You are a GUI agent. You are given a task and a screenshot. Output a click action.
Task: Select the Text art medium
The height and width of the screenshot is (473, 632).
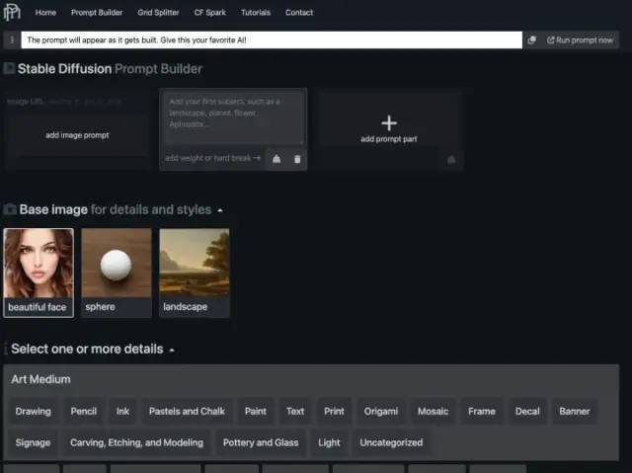295,412
